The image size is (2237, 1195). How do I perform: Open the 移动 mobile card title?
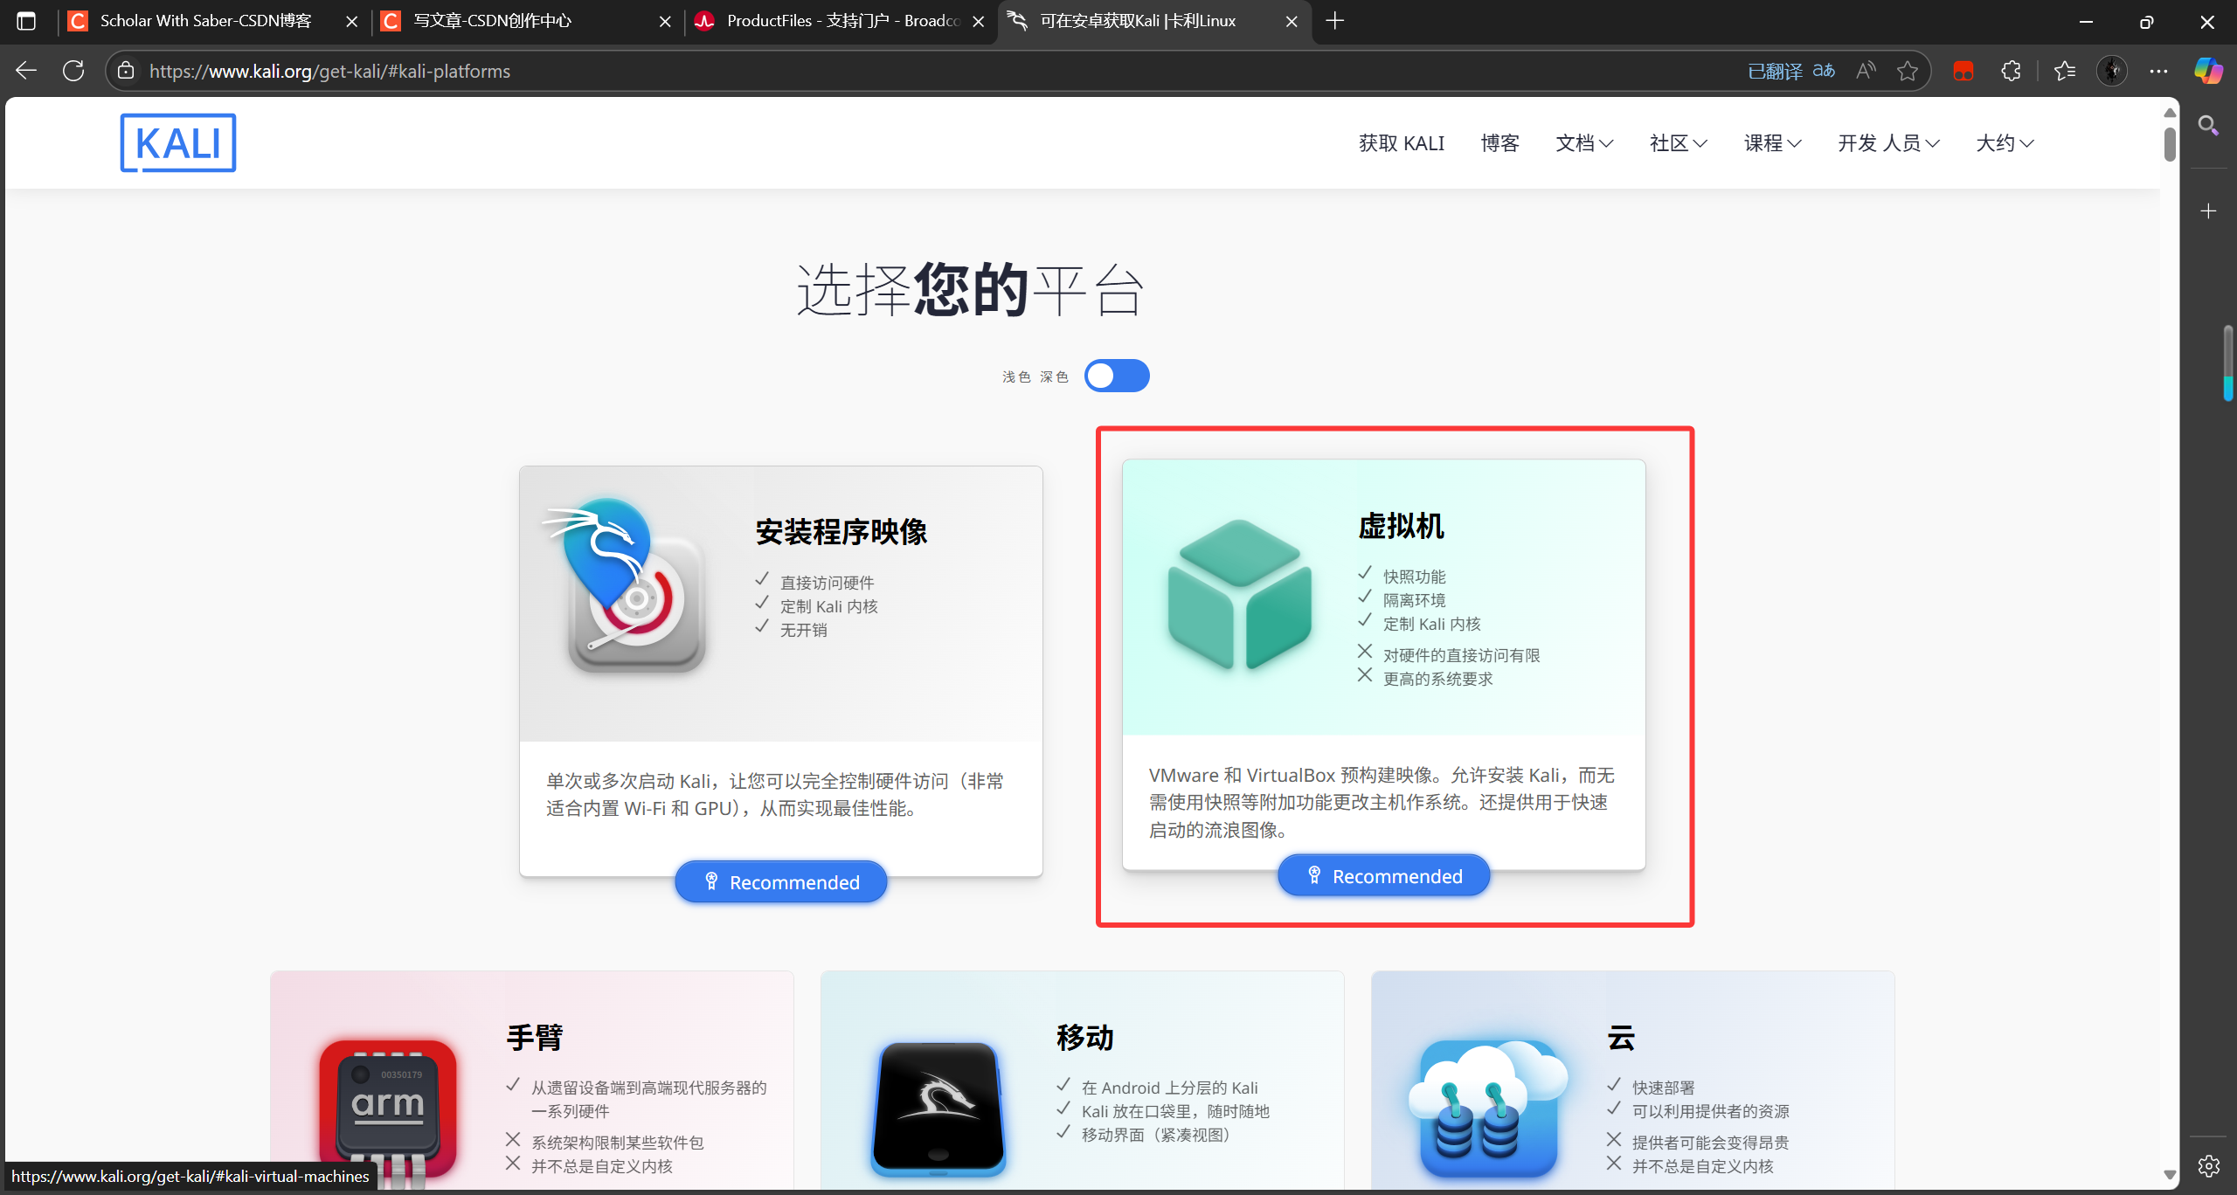pos(1085,1037)
